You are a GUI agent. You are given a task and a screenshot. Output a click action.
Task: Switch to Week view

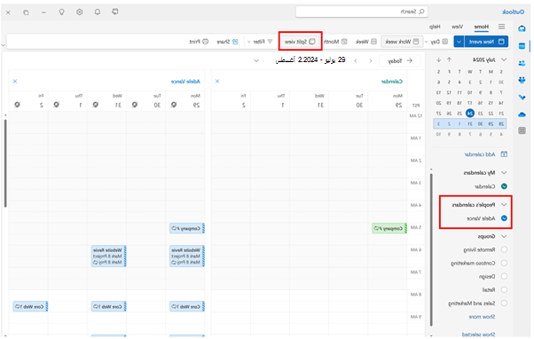pyautogui.click(x=366, y=42)
